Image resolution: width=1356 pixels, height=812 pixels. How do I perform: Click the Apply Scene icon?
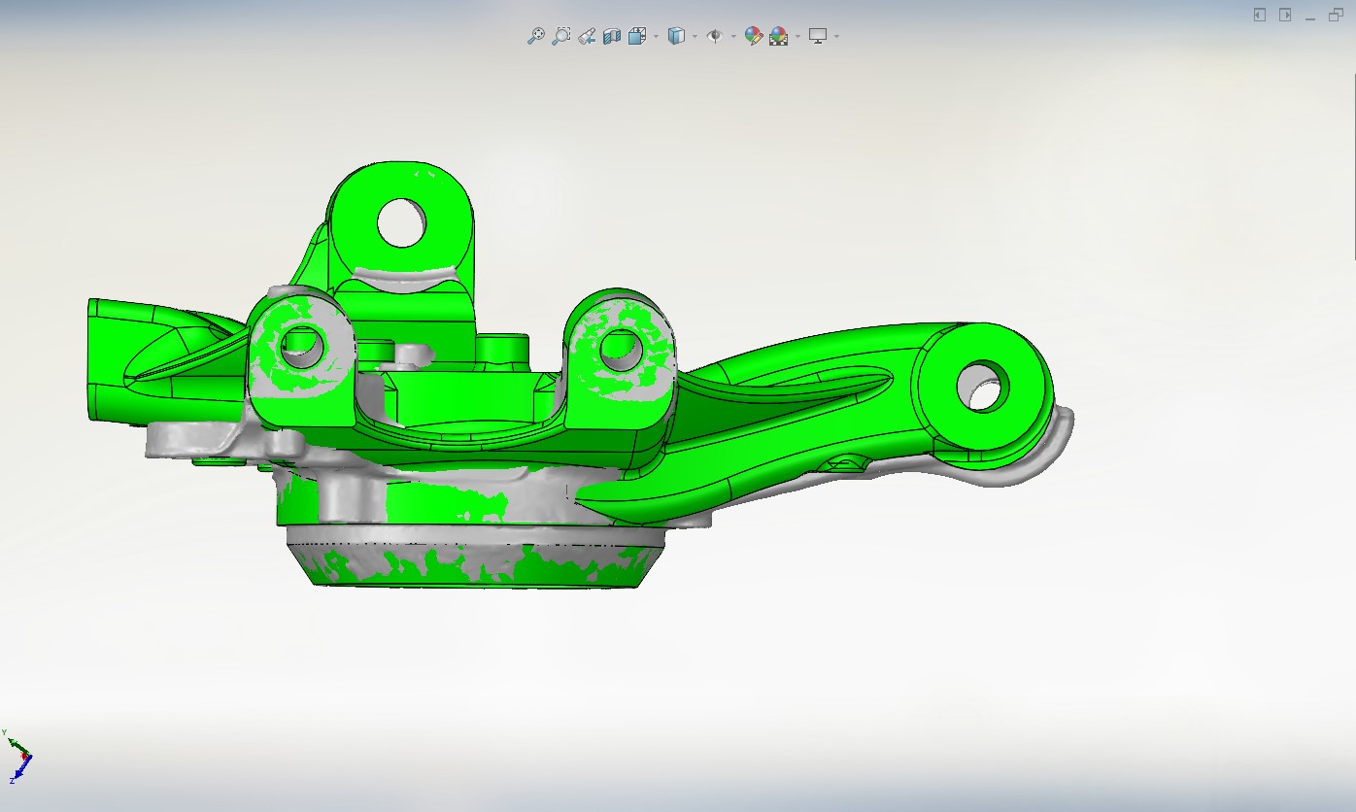pyautogui.click(x=778, y=36)
